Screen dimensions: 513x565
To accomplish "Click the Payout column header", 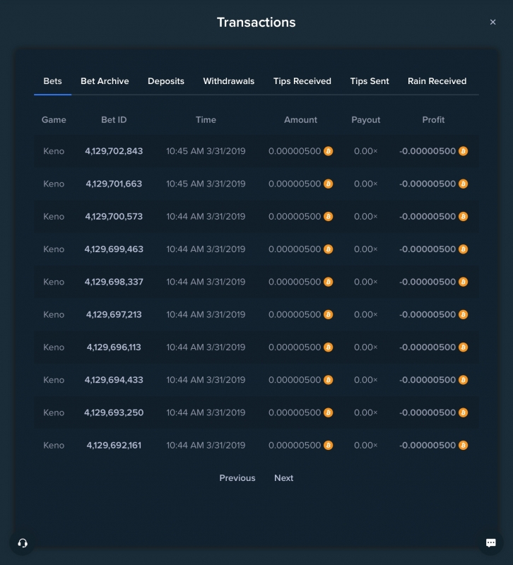I will coord(366,119).
